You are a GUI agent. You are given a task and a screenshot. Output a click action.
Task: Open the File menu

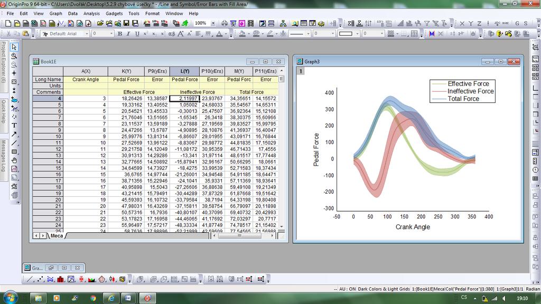click(11, 13)
